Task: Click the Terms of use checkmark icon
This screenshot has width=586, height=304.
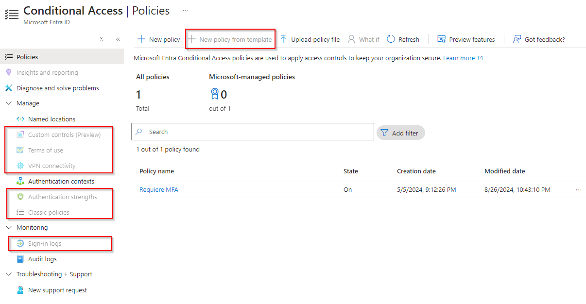Action: coord(20,150)
